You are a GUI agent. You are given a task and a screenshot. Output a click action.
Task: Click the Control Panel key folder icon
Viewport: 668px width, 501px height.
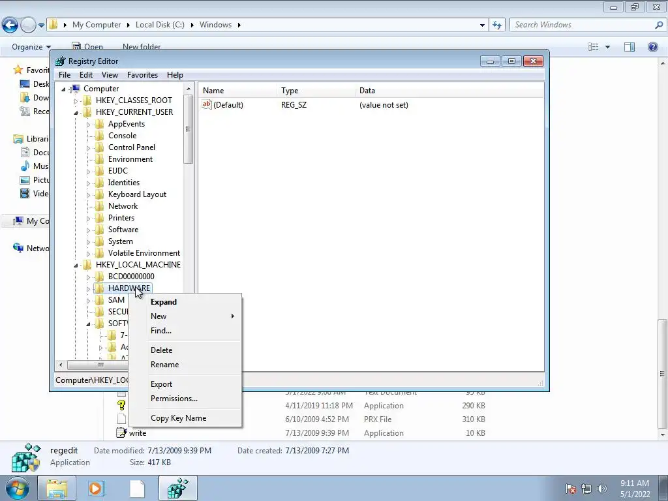(x=99, y=147)
